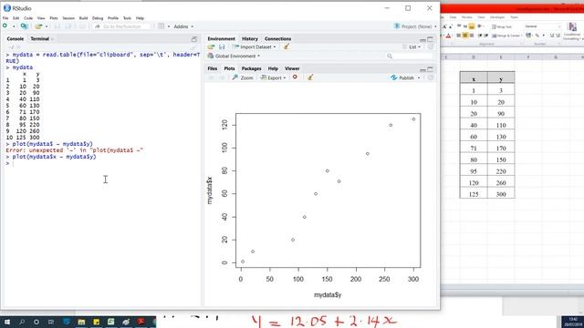Open the recent files dropdown arrow
This screenshot has height=328, width=584.
(x=47, y=26)
